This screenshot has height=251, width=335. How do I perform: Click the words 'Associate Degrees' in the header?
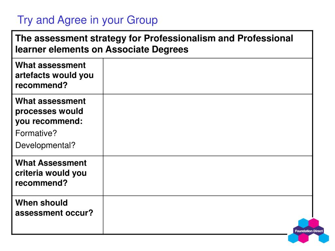point(147,50)
